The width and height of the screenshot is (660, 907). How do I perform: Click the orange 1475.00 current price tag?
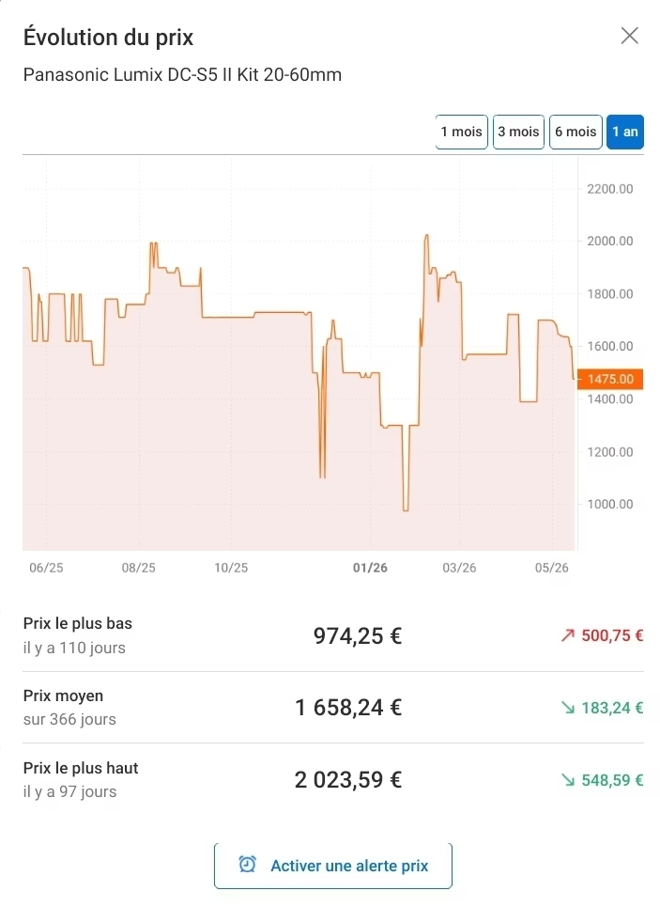pos(610,379)
